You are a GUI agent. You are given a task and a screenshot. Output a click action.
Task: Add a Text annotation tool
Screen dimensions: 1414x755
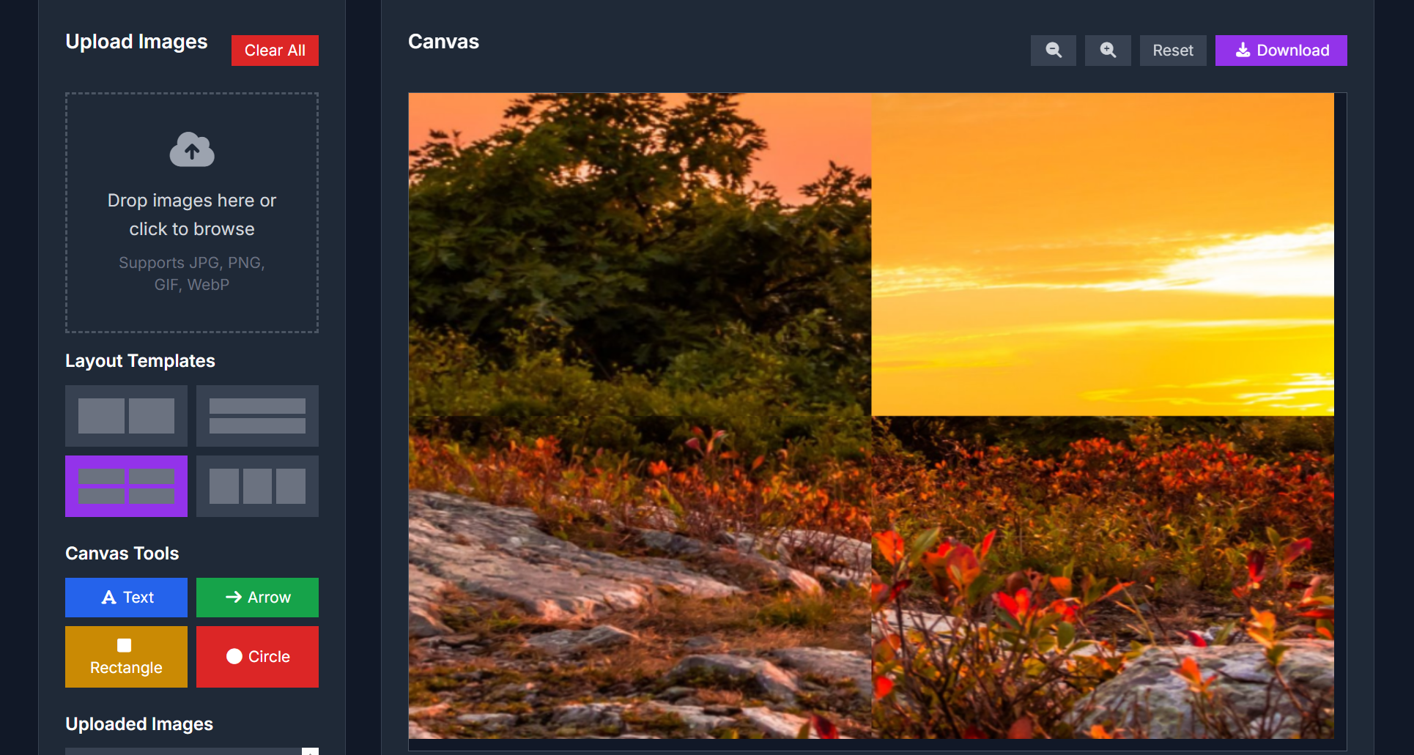pyautogui.click(x=126, y=598)
